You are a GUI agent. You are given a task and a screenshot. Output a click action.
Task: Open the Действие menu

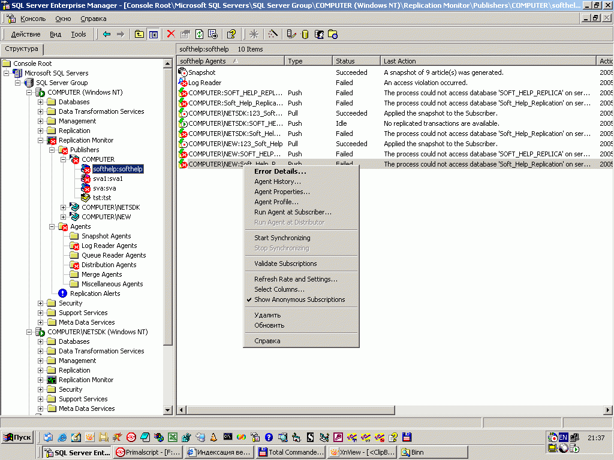25,34
